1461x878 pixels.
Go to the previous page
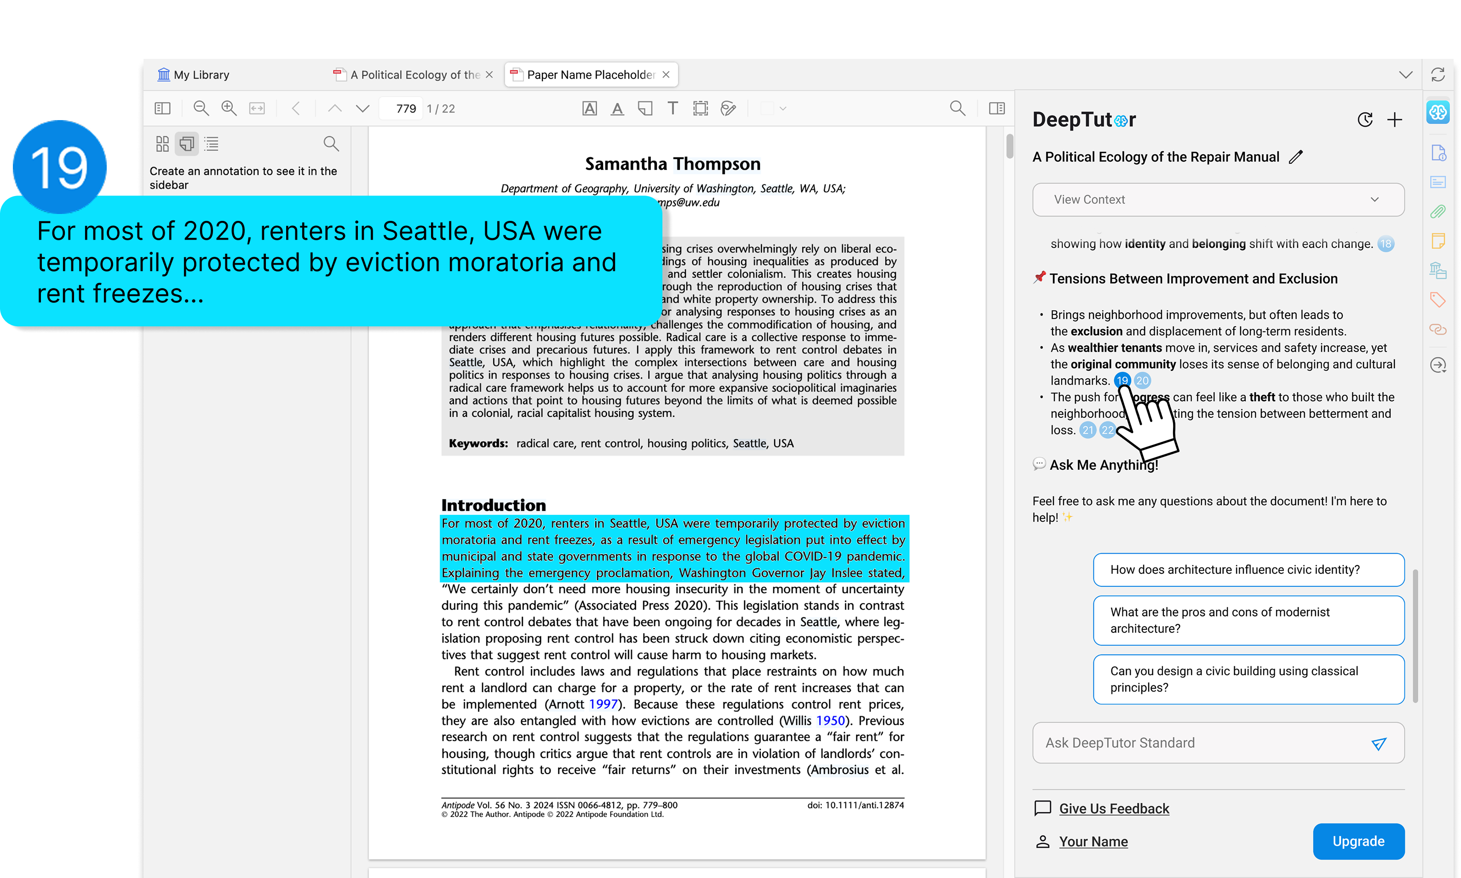(334, 108)
